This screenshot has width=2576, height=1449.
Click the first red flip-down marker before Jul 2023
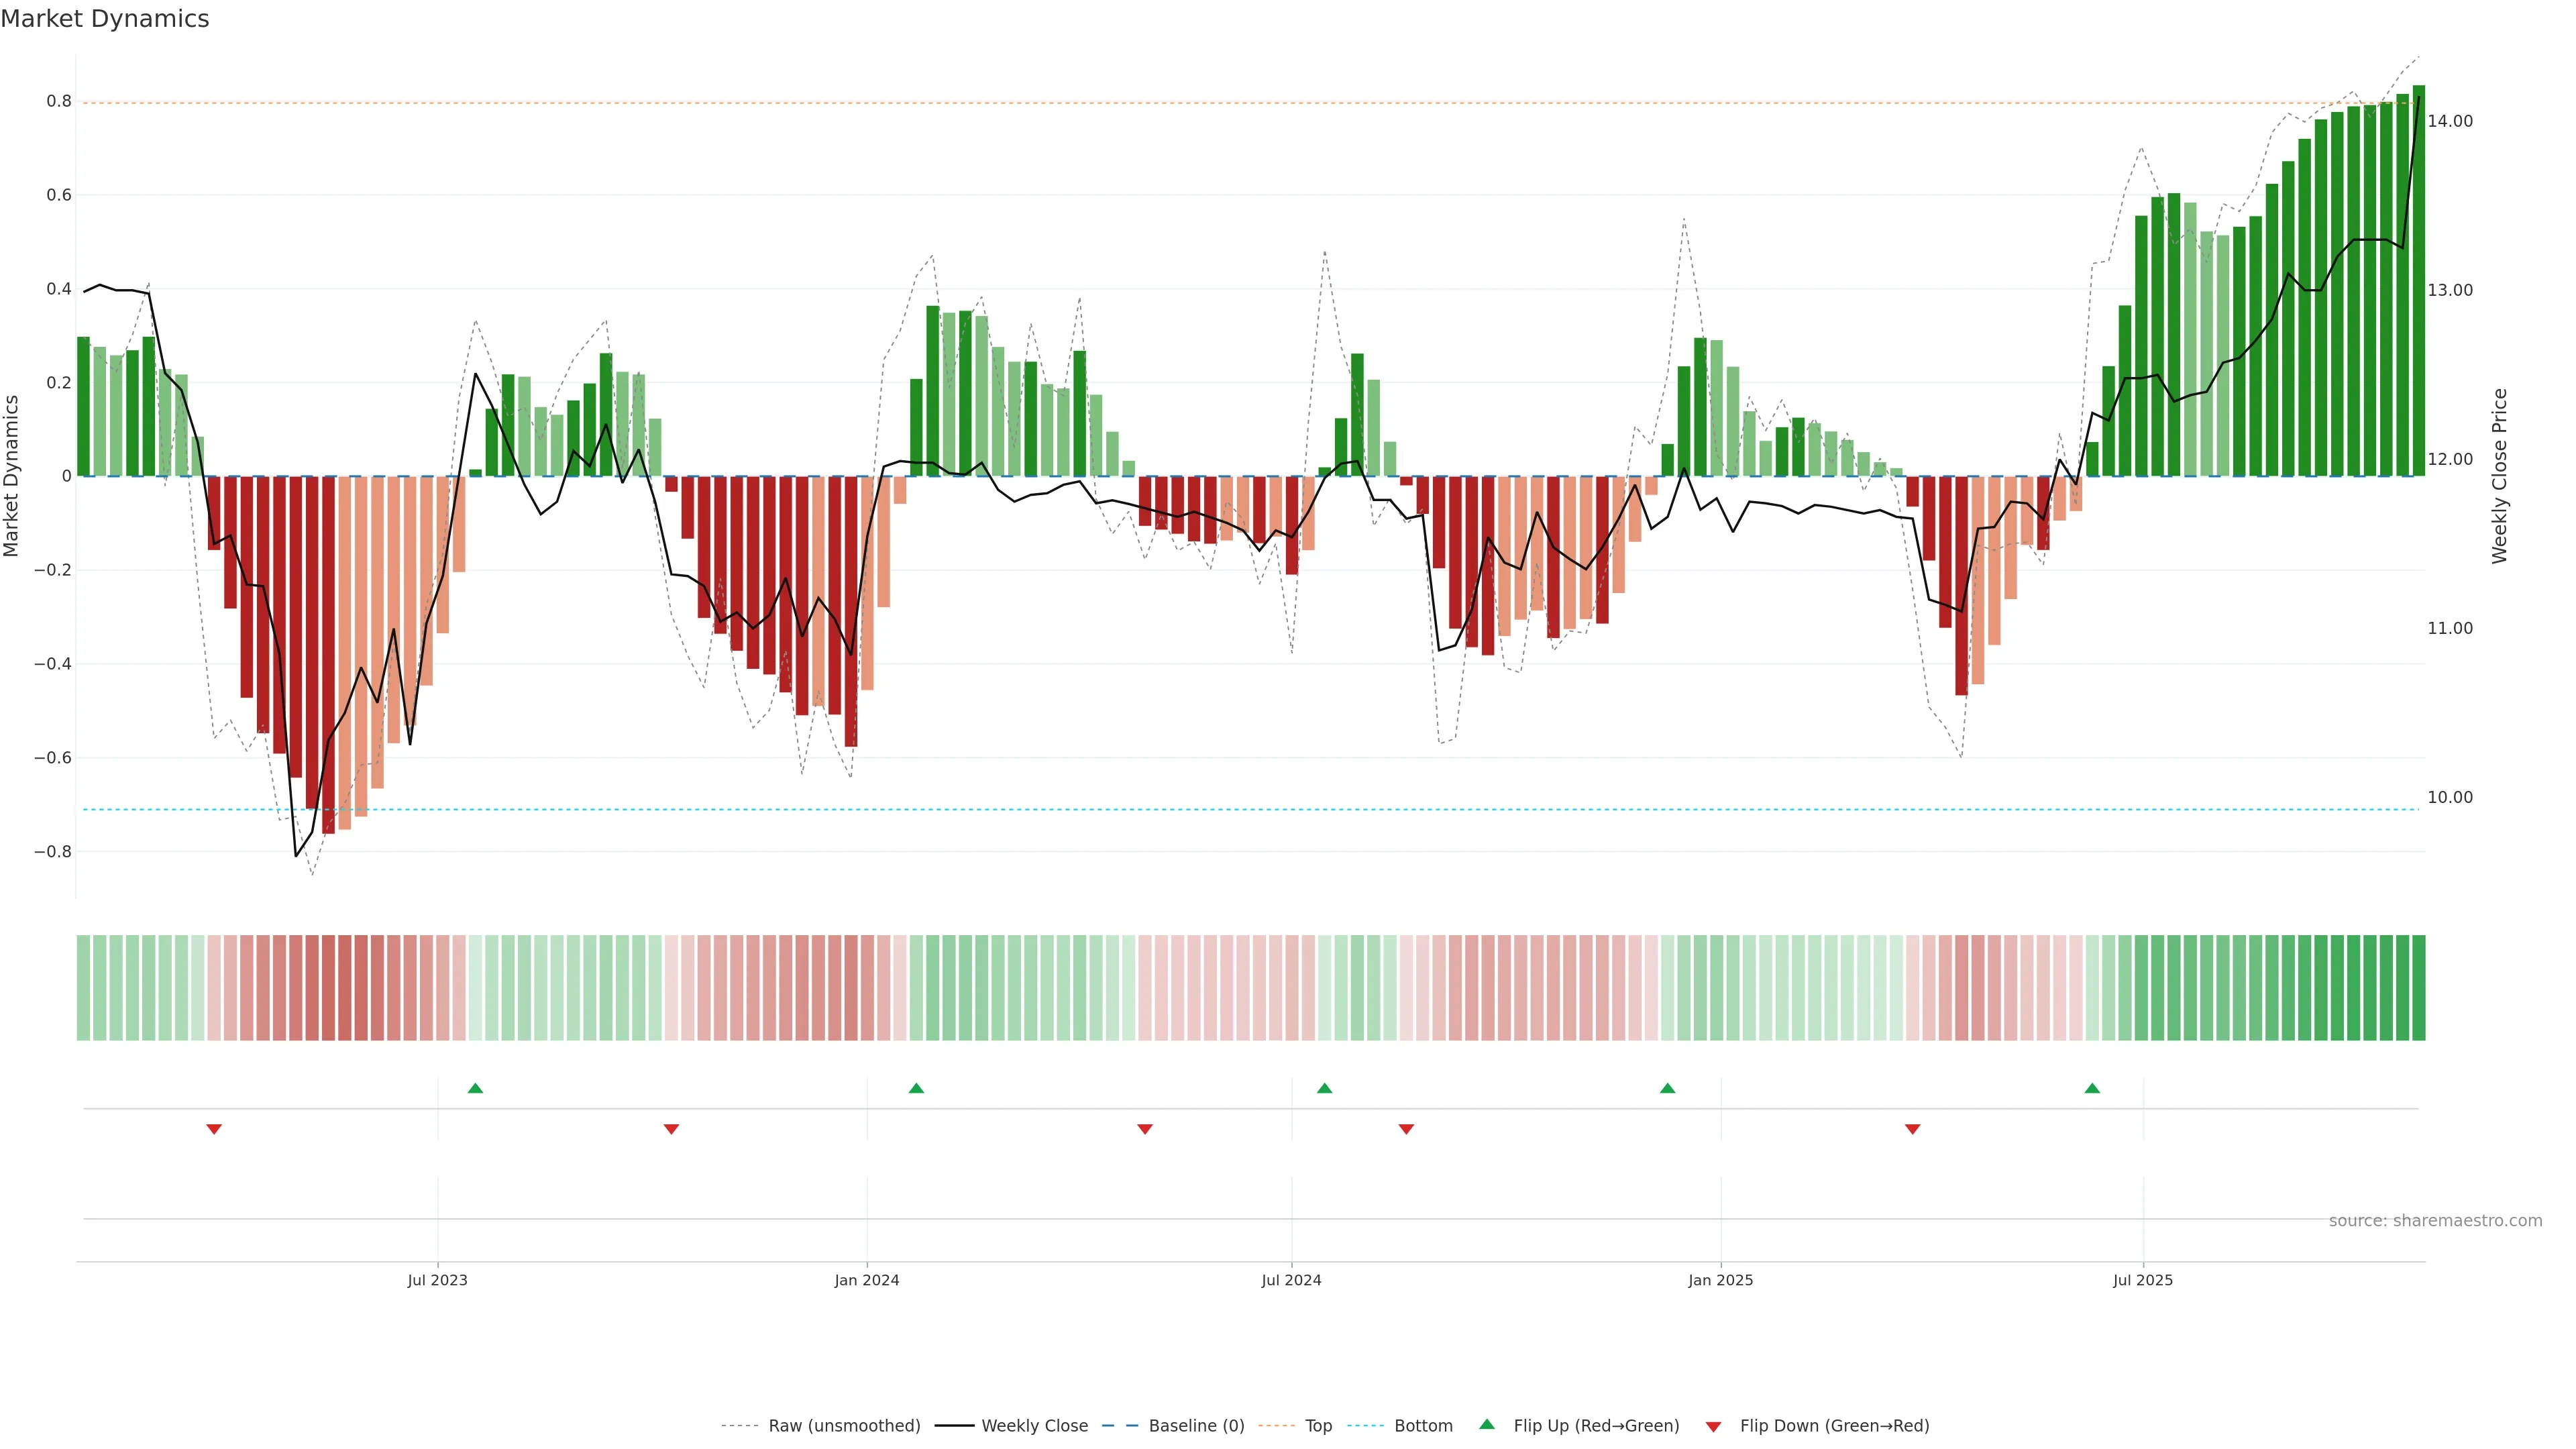point(214,1129)
